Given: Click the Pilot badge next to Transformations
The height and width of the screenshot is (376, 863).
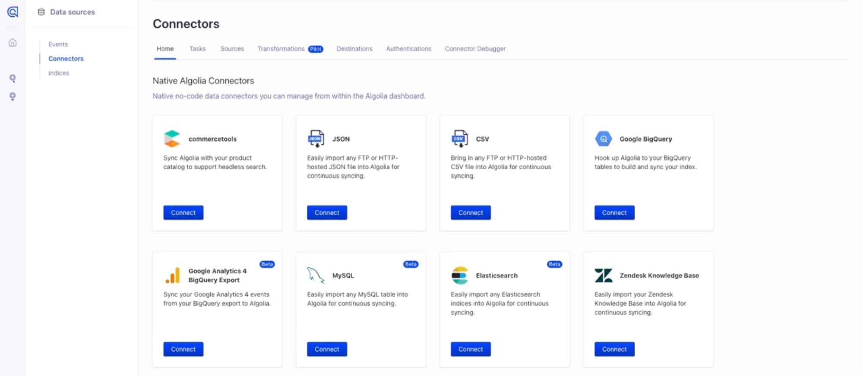Looking at the screenshot, I should (x=316, y=49).
